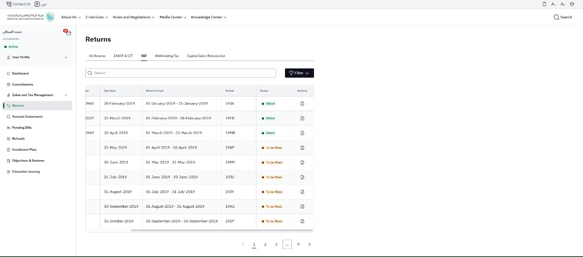Open the Filter dropdown button
Image resolution: width=583 pixels, height=257 pixels.
click(299, 73)
